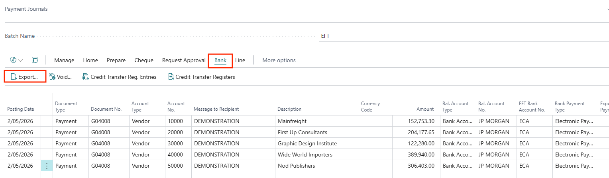609x178 pixels.
Task: Open the Home menu tab
Action: click(90, 61)
